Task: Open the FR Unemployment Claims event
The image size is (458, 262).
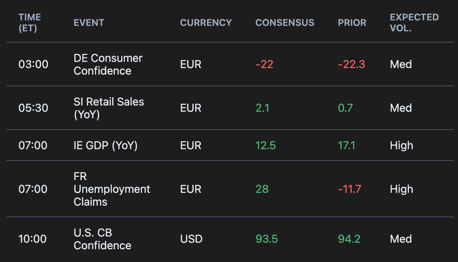Action: [111, 189]
